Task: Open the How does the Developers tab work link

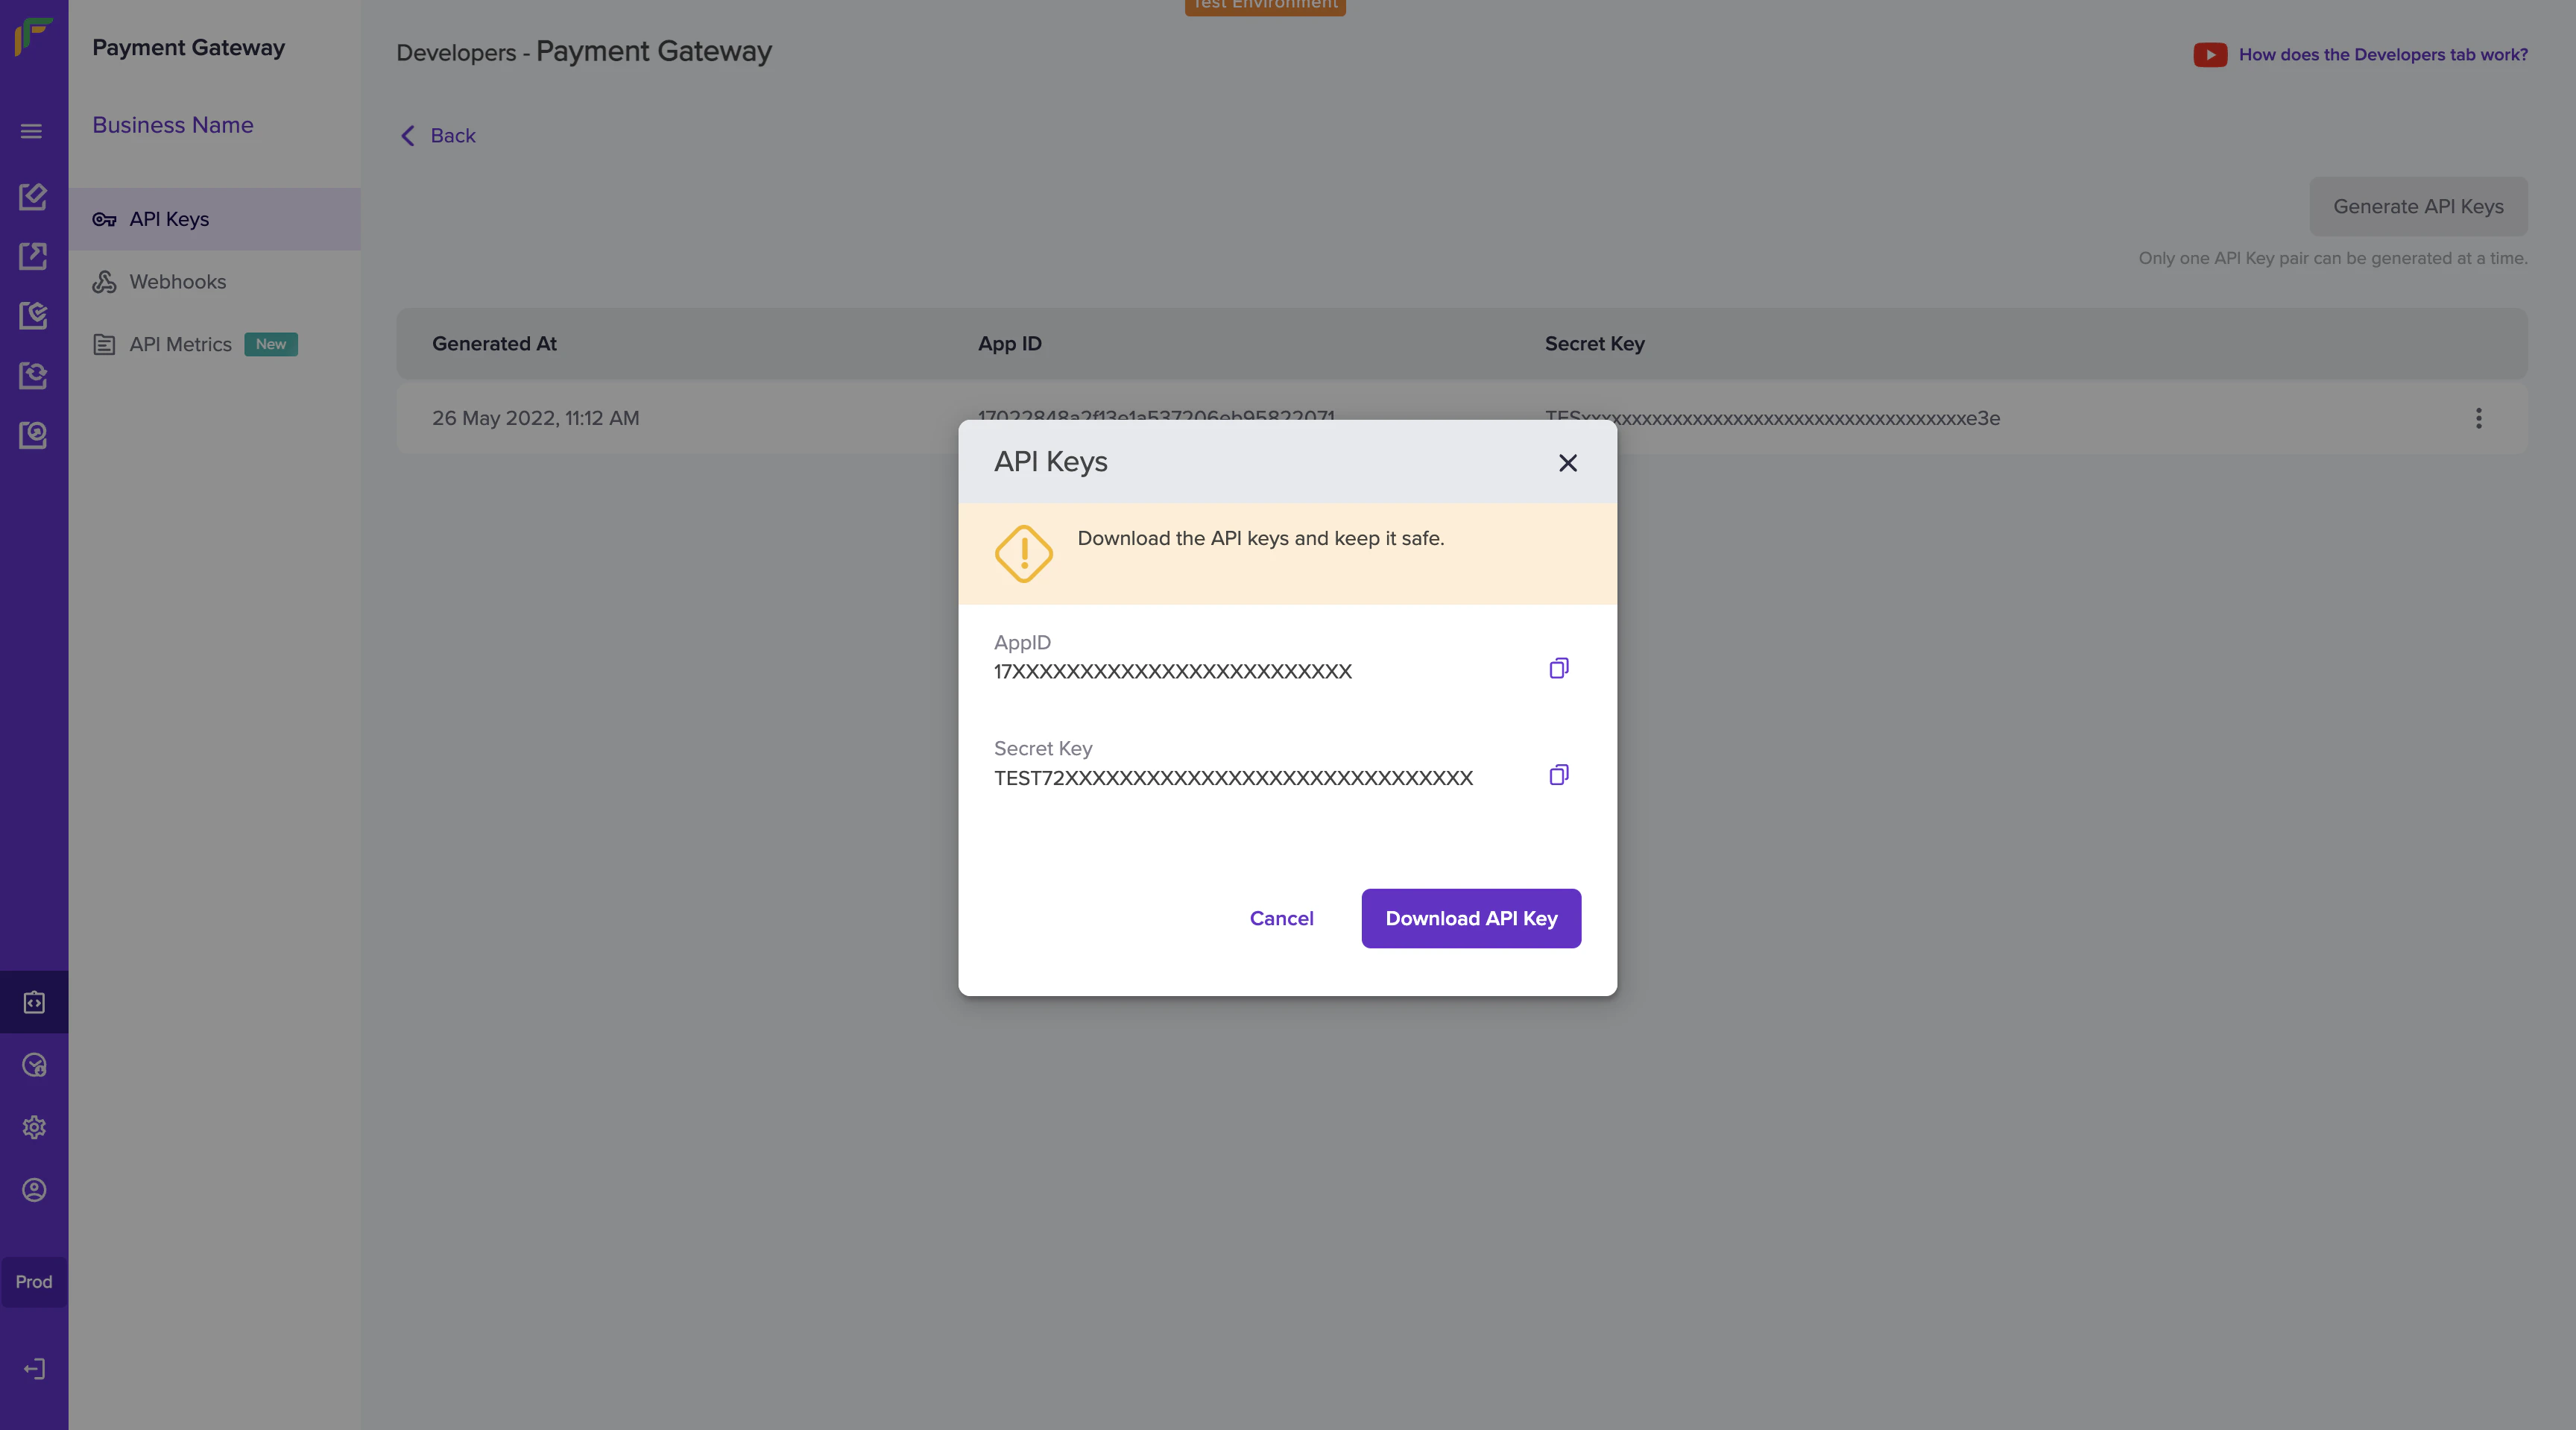Action: click(2382, 54)
